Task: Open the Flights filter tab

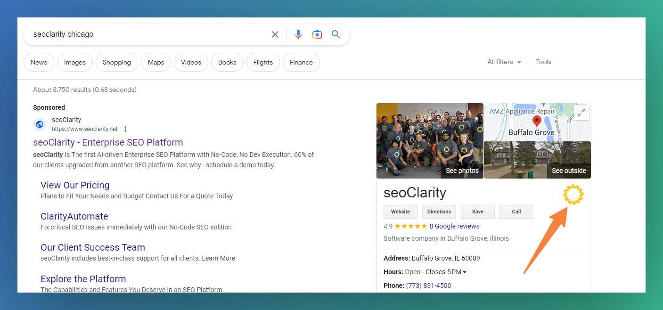Action: 263,62
